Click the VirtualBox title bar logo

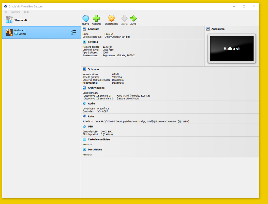point(6,7)
